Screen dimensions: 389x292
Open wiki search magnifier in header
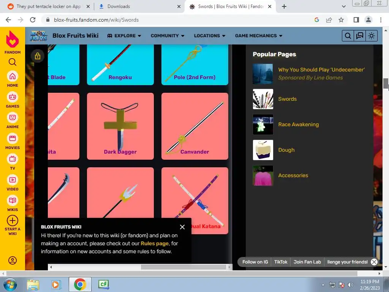coord(348,36)
